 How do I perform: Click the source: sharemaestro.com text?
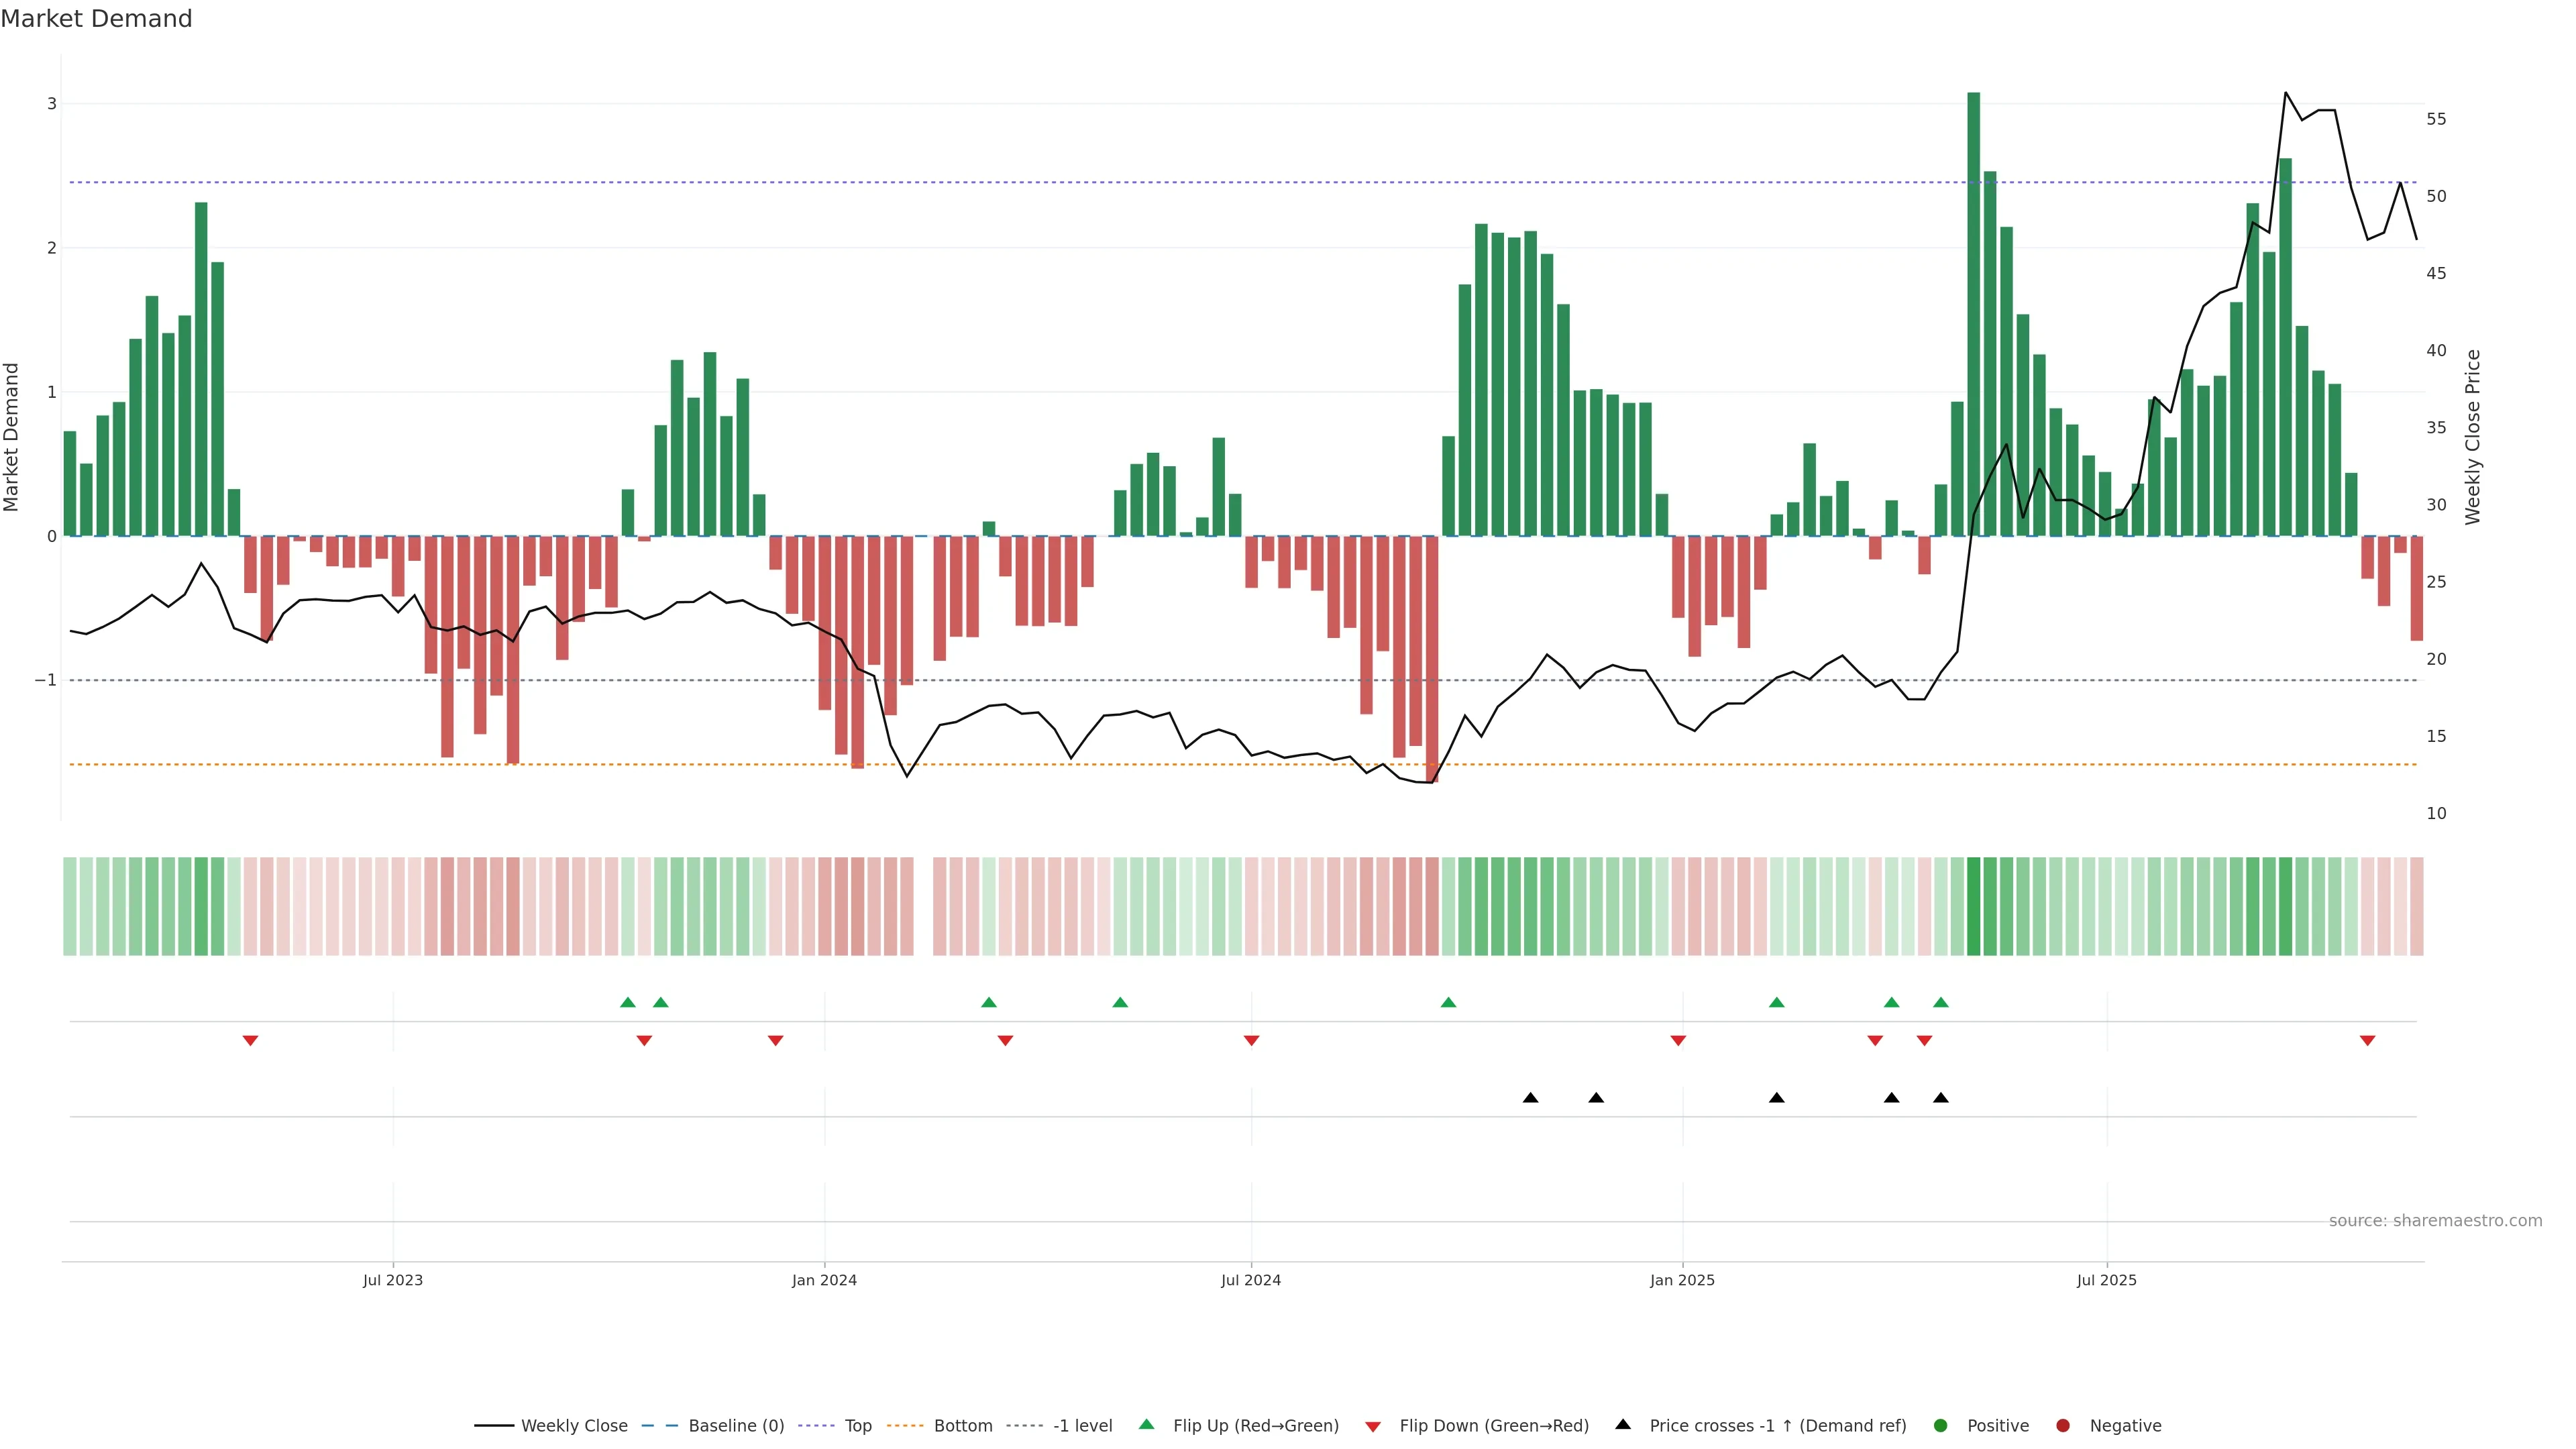point(2435,1221)
